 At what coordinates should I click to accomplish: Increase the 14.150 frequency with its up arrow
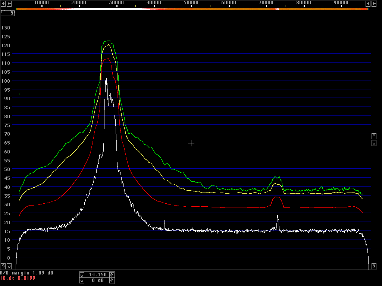pos(112,275)
